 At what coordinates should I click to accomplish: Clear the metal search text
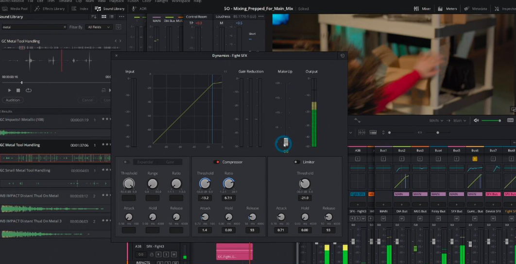click(65, 27)
